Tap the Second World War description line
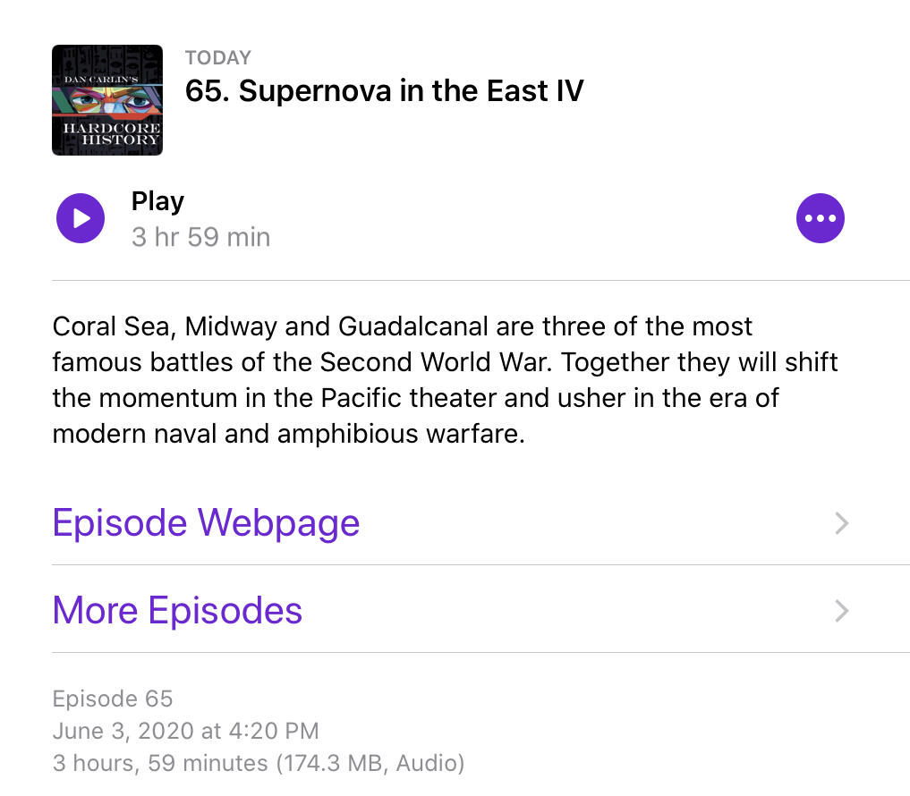Image resolution: width=910 pixels, height=796 pixels. 445,362
